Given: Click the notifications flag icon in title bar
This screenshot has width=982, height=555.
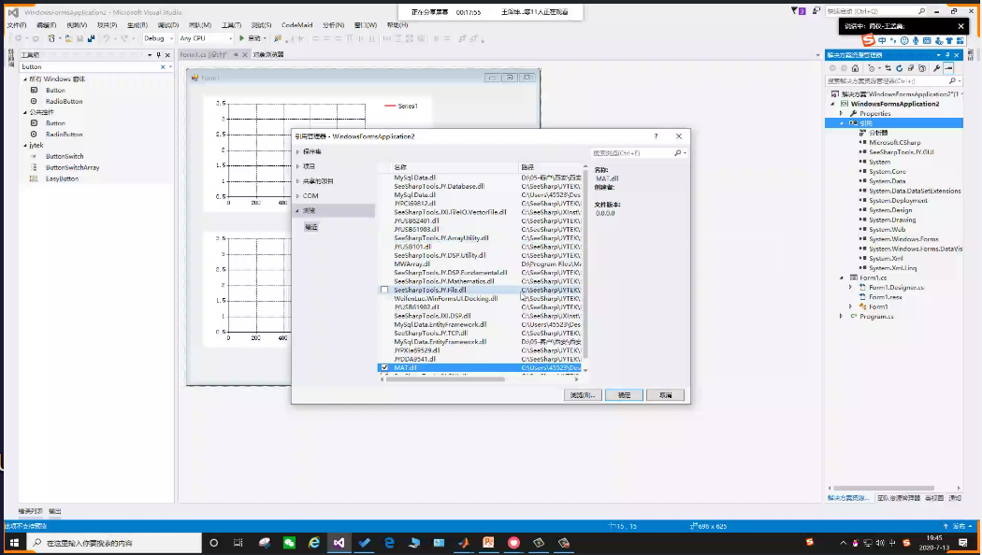Looking at the screenshot, I should click(796, 11).
